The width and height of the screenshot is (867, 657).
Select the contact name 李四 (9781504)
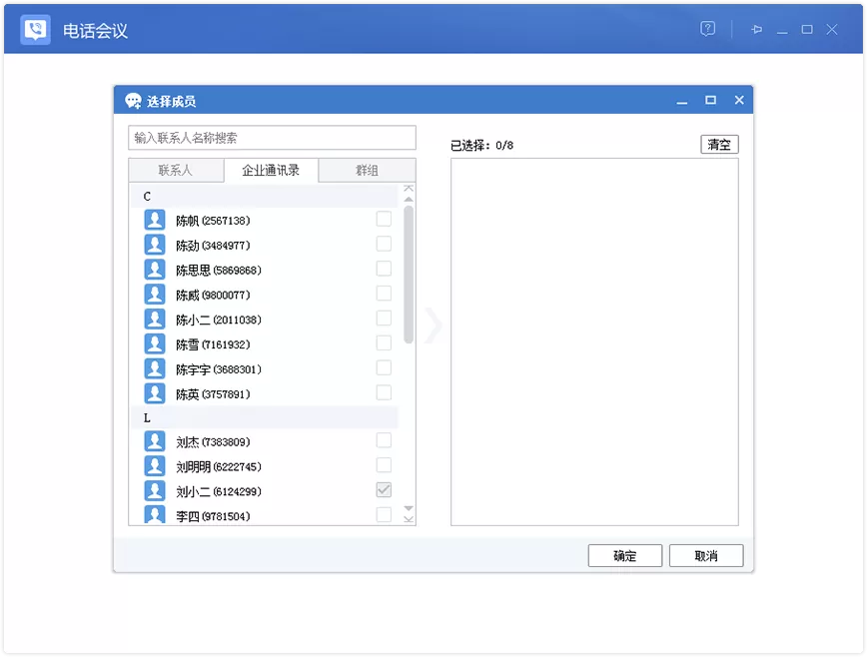[x=213, y=516]
